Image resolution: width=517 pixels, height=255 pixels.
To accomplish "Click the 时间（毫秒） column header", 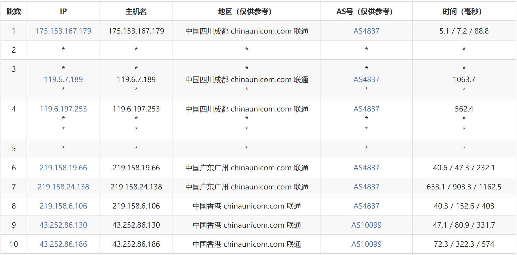I will tap(464, 12).
